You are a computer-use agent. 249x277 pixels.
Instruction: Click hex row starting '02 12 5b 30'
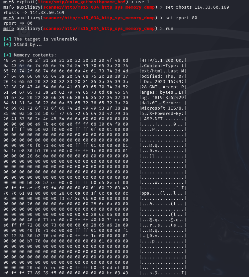pyautogui.click(x=66, y=236)
